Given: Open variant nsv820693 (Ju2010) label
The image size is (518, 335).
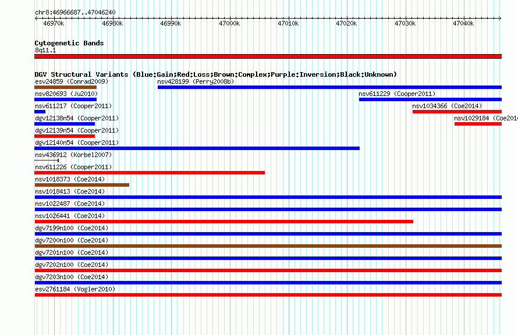Looking at the screenshot, I should click(x=66, y=94).
